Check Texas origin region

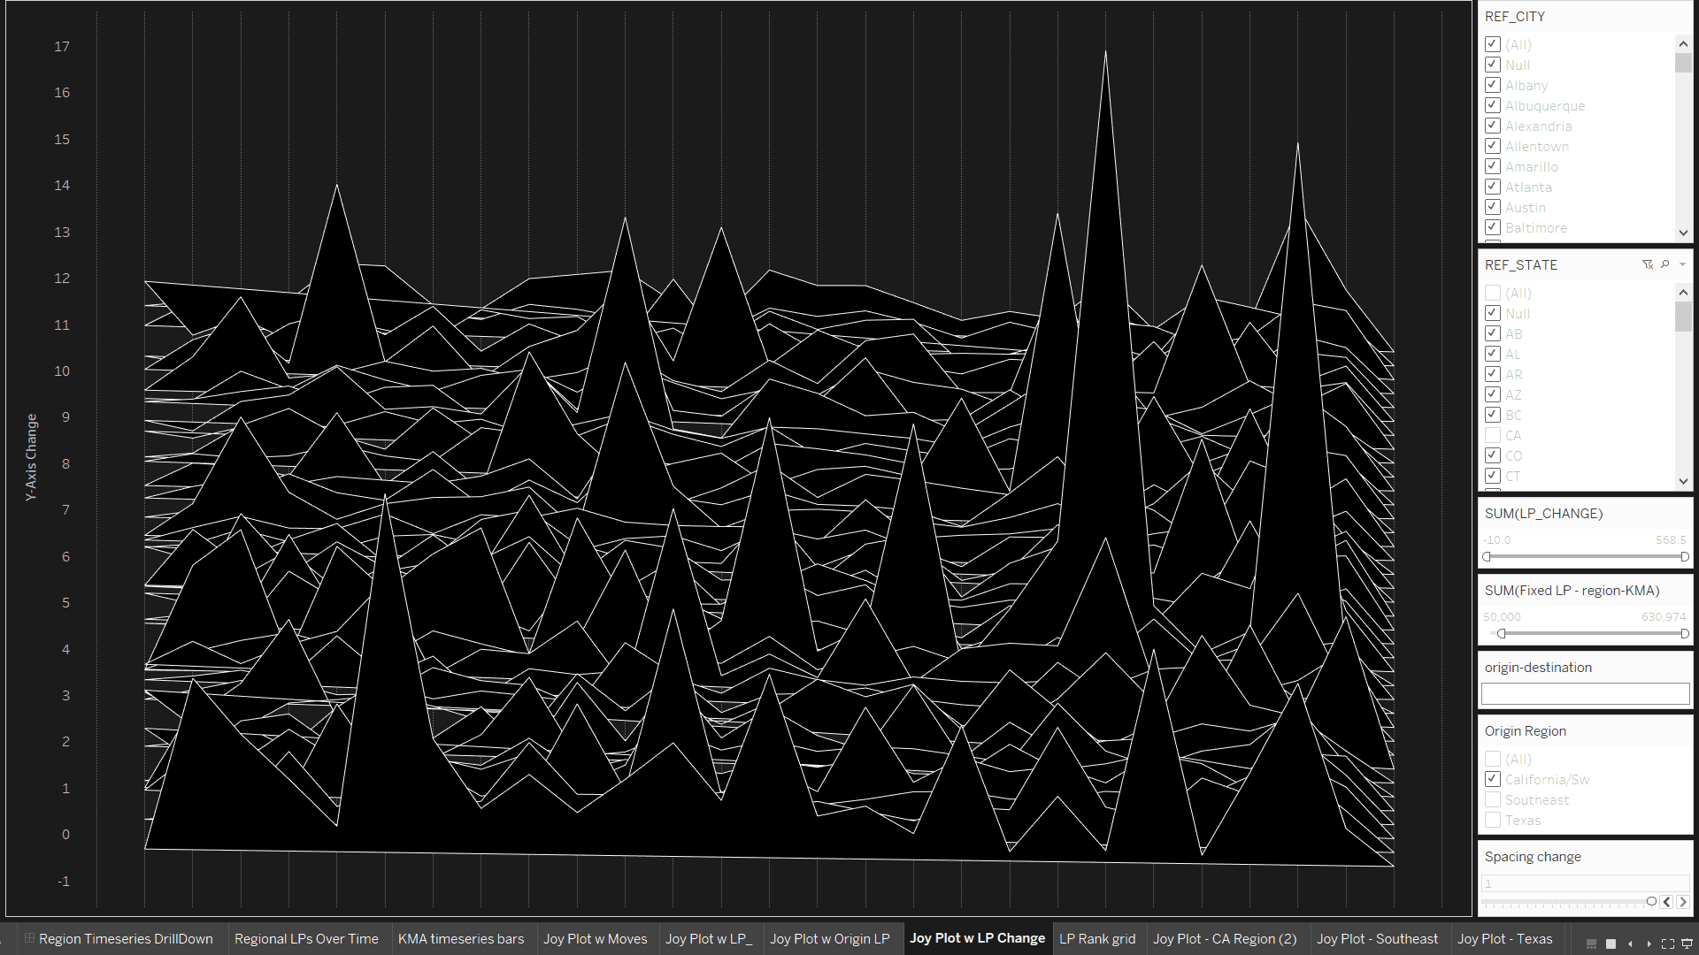pyautogui.click(x=1493, y=820)
